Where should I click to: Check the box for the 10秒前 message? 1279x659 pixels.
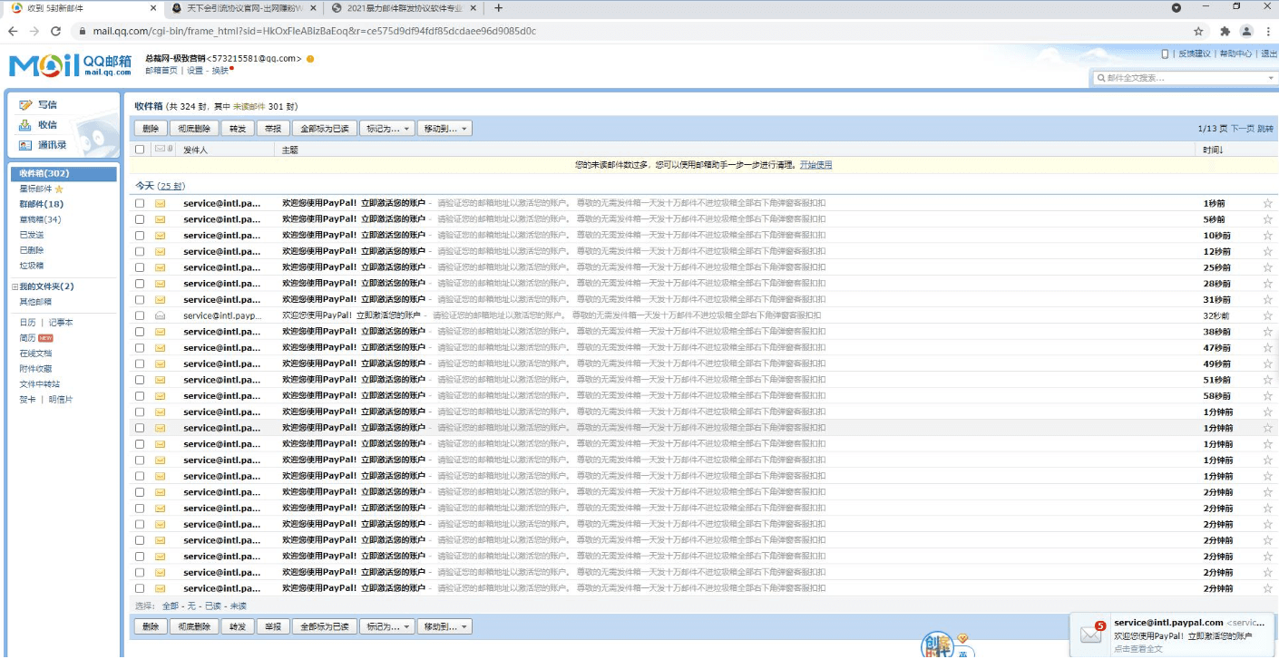coord(140,236)
